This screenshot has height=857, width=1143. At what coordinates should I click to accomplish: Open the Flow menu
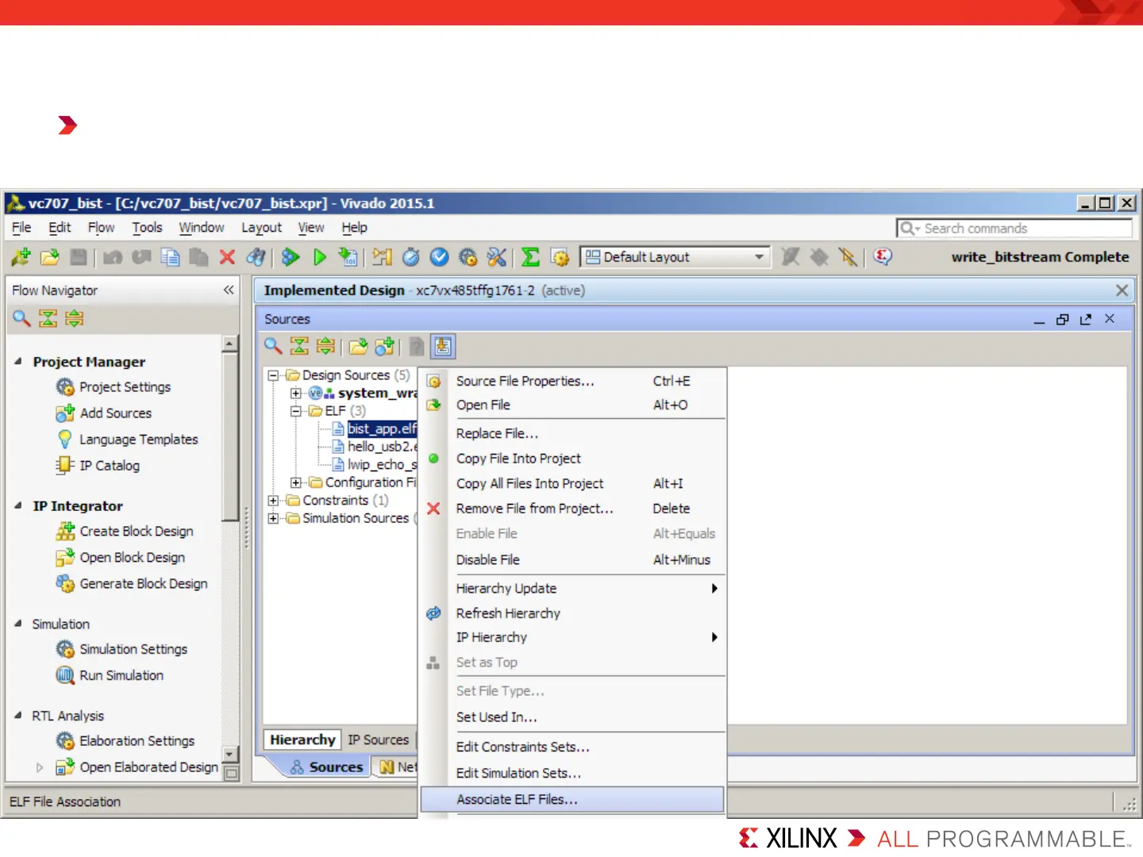101,228
